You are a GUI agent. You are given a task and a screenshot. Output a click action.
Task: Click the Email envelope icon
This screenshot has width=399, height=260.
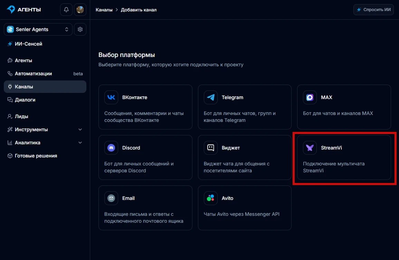[111, 198]
